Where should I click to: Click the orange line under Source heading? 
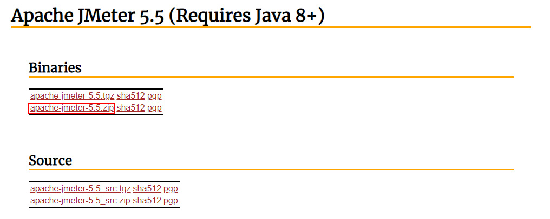(x=271, y=170)
